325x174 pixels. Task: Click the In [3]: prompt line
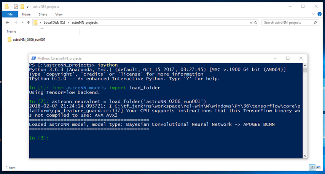pos(39,138)
